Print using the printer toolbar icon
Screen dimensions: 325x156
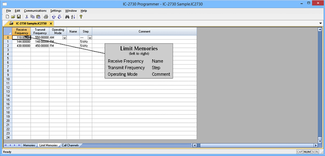(46, 17)
